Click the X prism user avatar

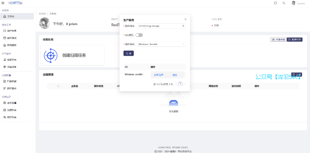[294, 3]
